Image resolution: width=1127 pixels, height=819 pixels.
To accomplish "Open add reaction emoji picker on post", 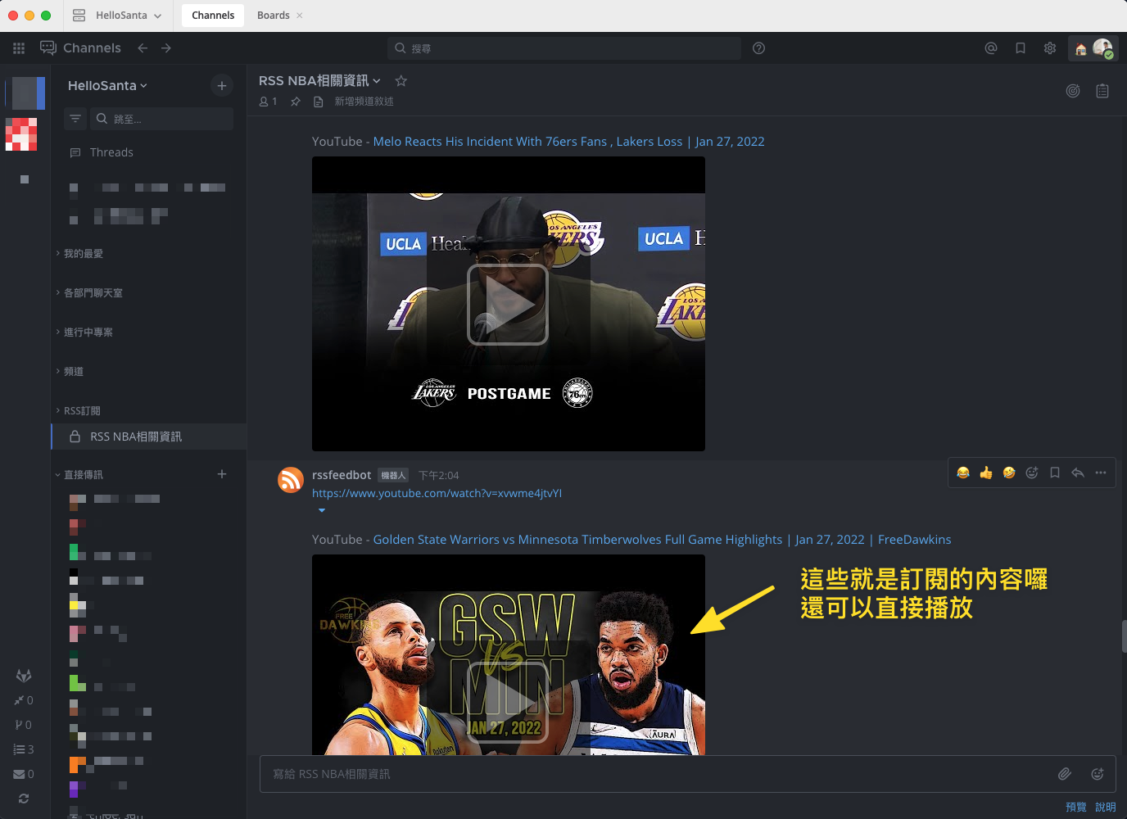I will point(1032,473).
